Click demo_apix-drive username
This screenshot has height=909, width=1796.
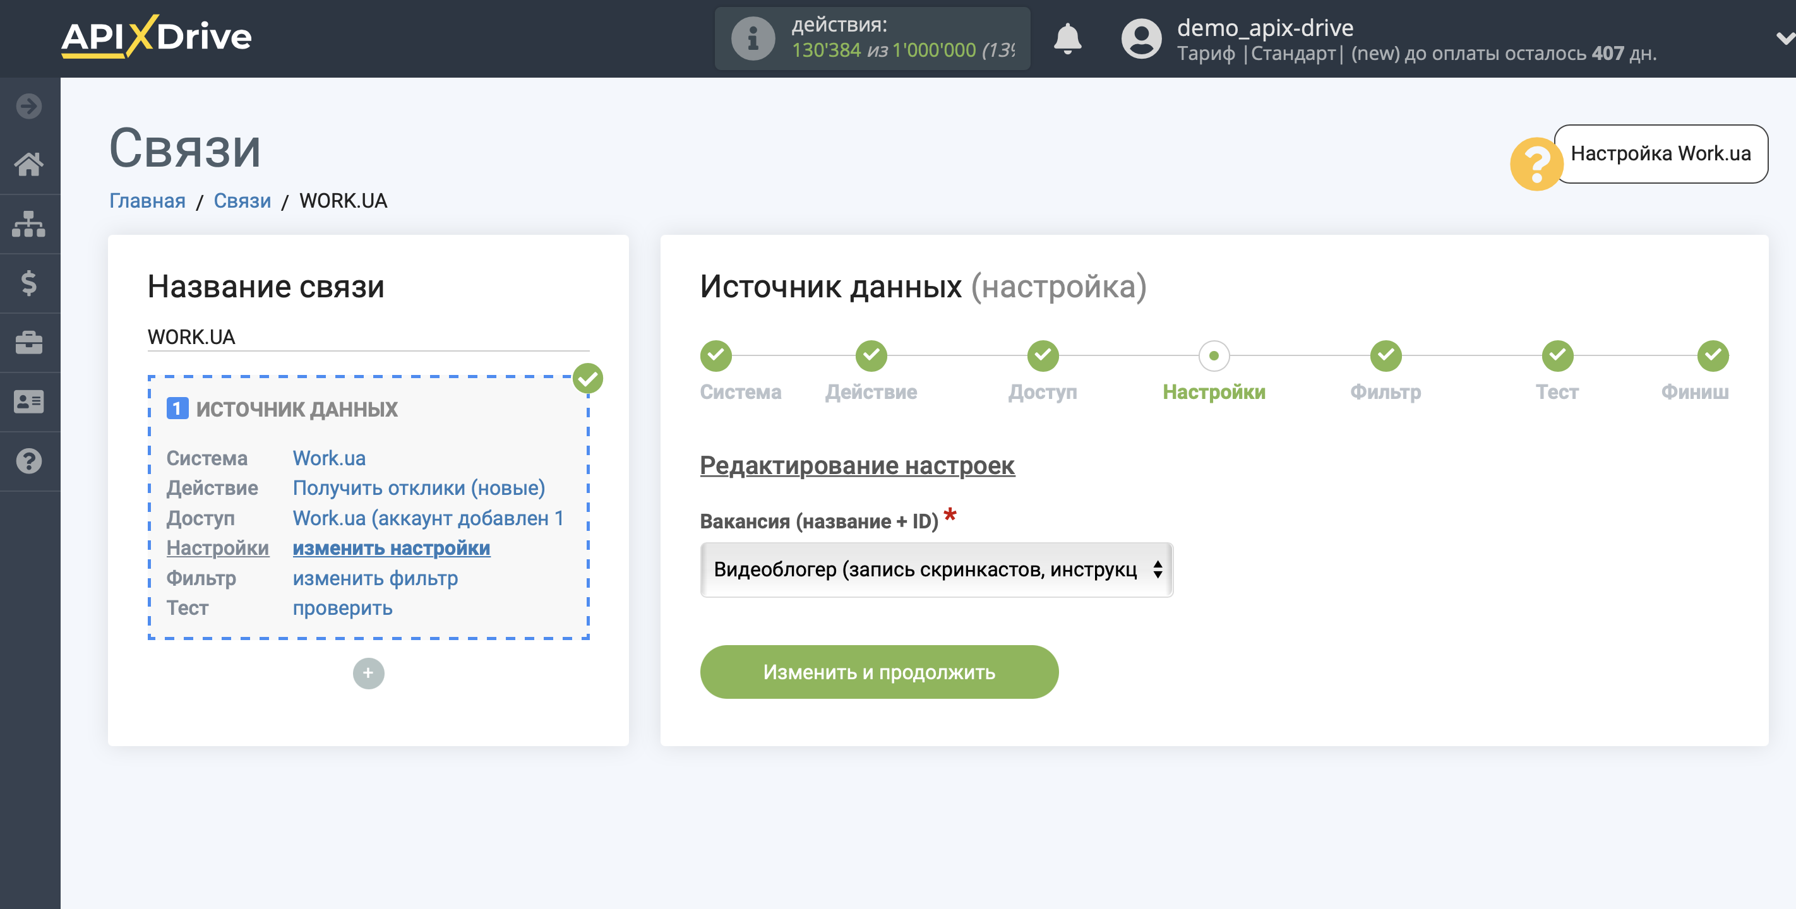1265,28
